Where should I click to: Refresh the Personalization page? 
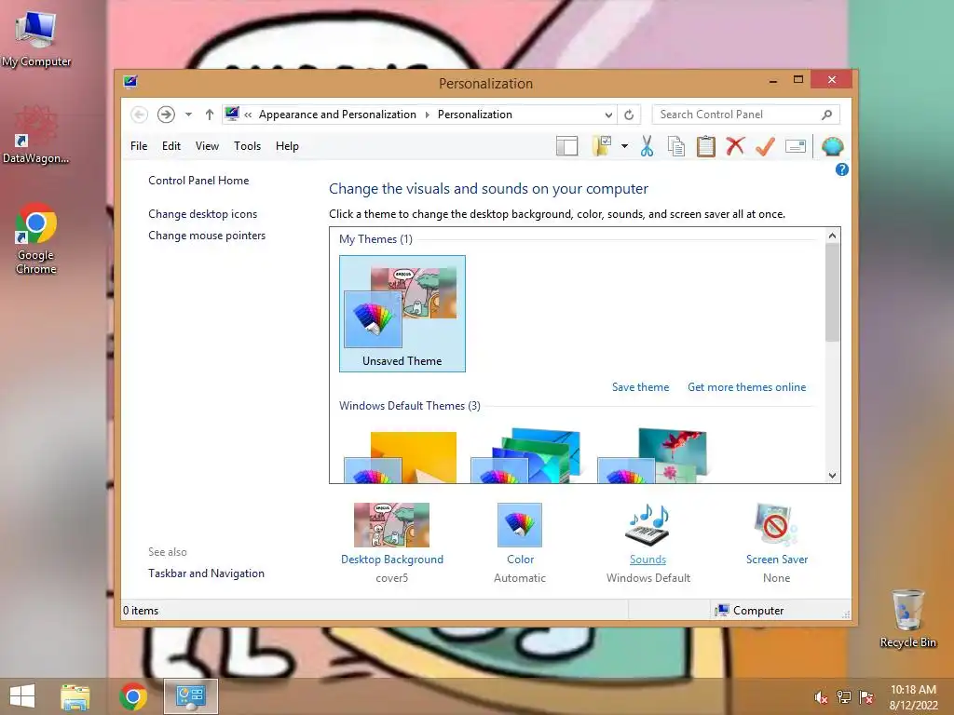point(629,115)
